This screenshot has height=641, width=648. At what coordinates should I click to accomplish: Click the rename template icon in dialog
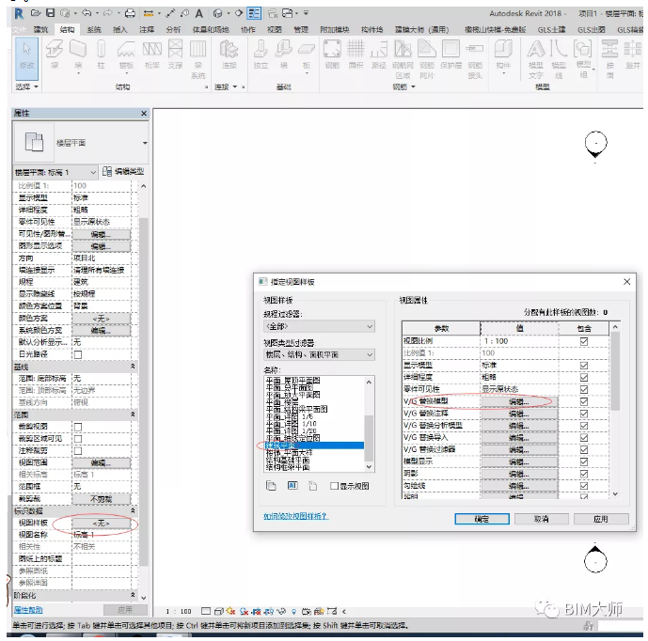coord(292,485)
